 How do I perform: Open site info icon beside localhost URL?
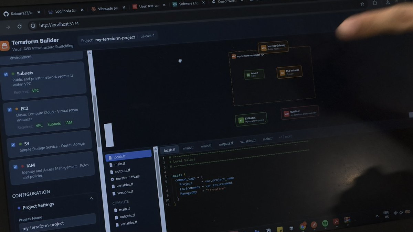33,25
